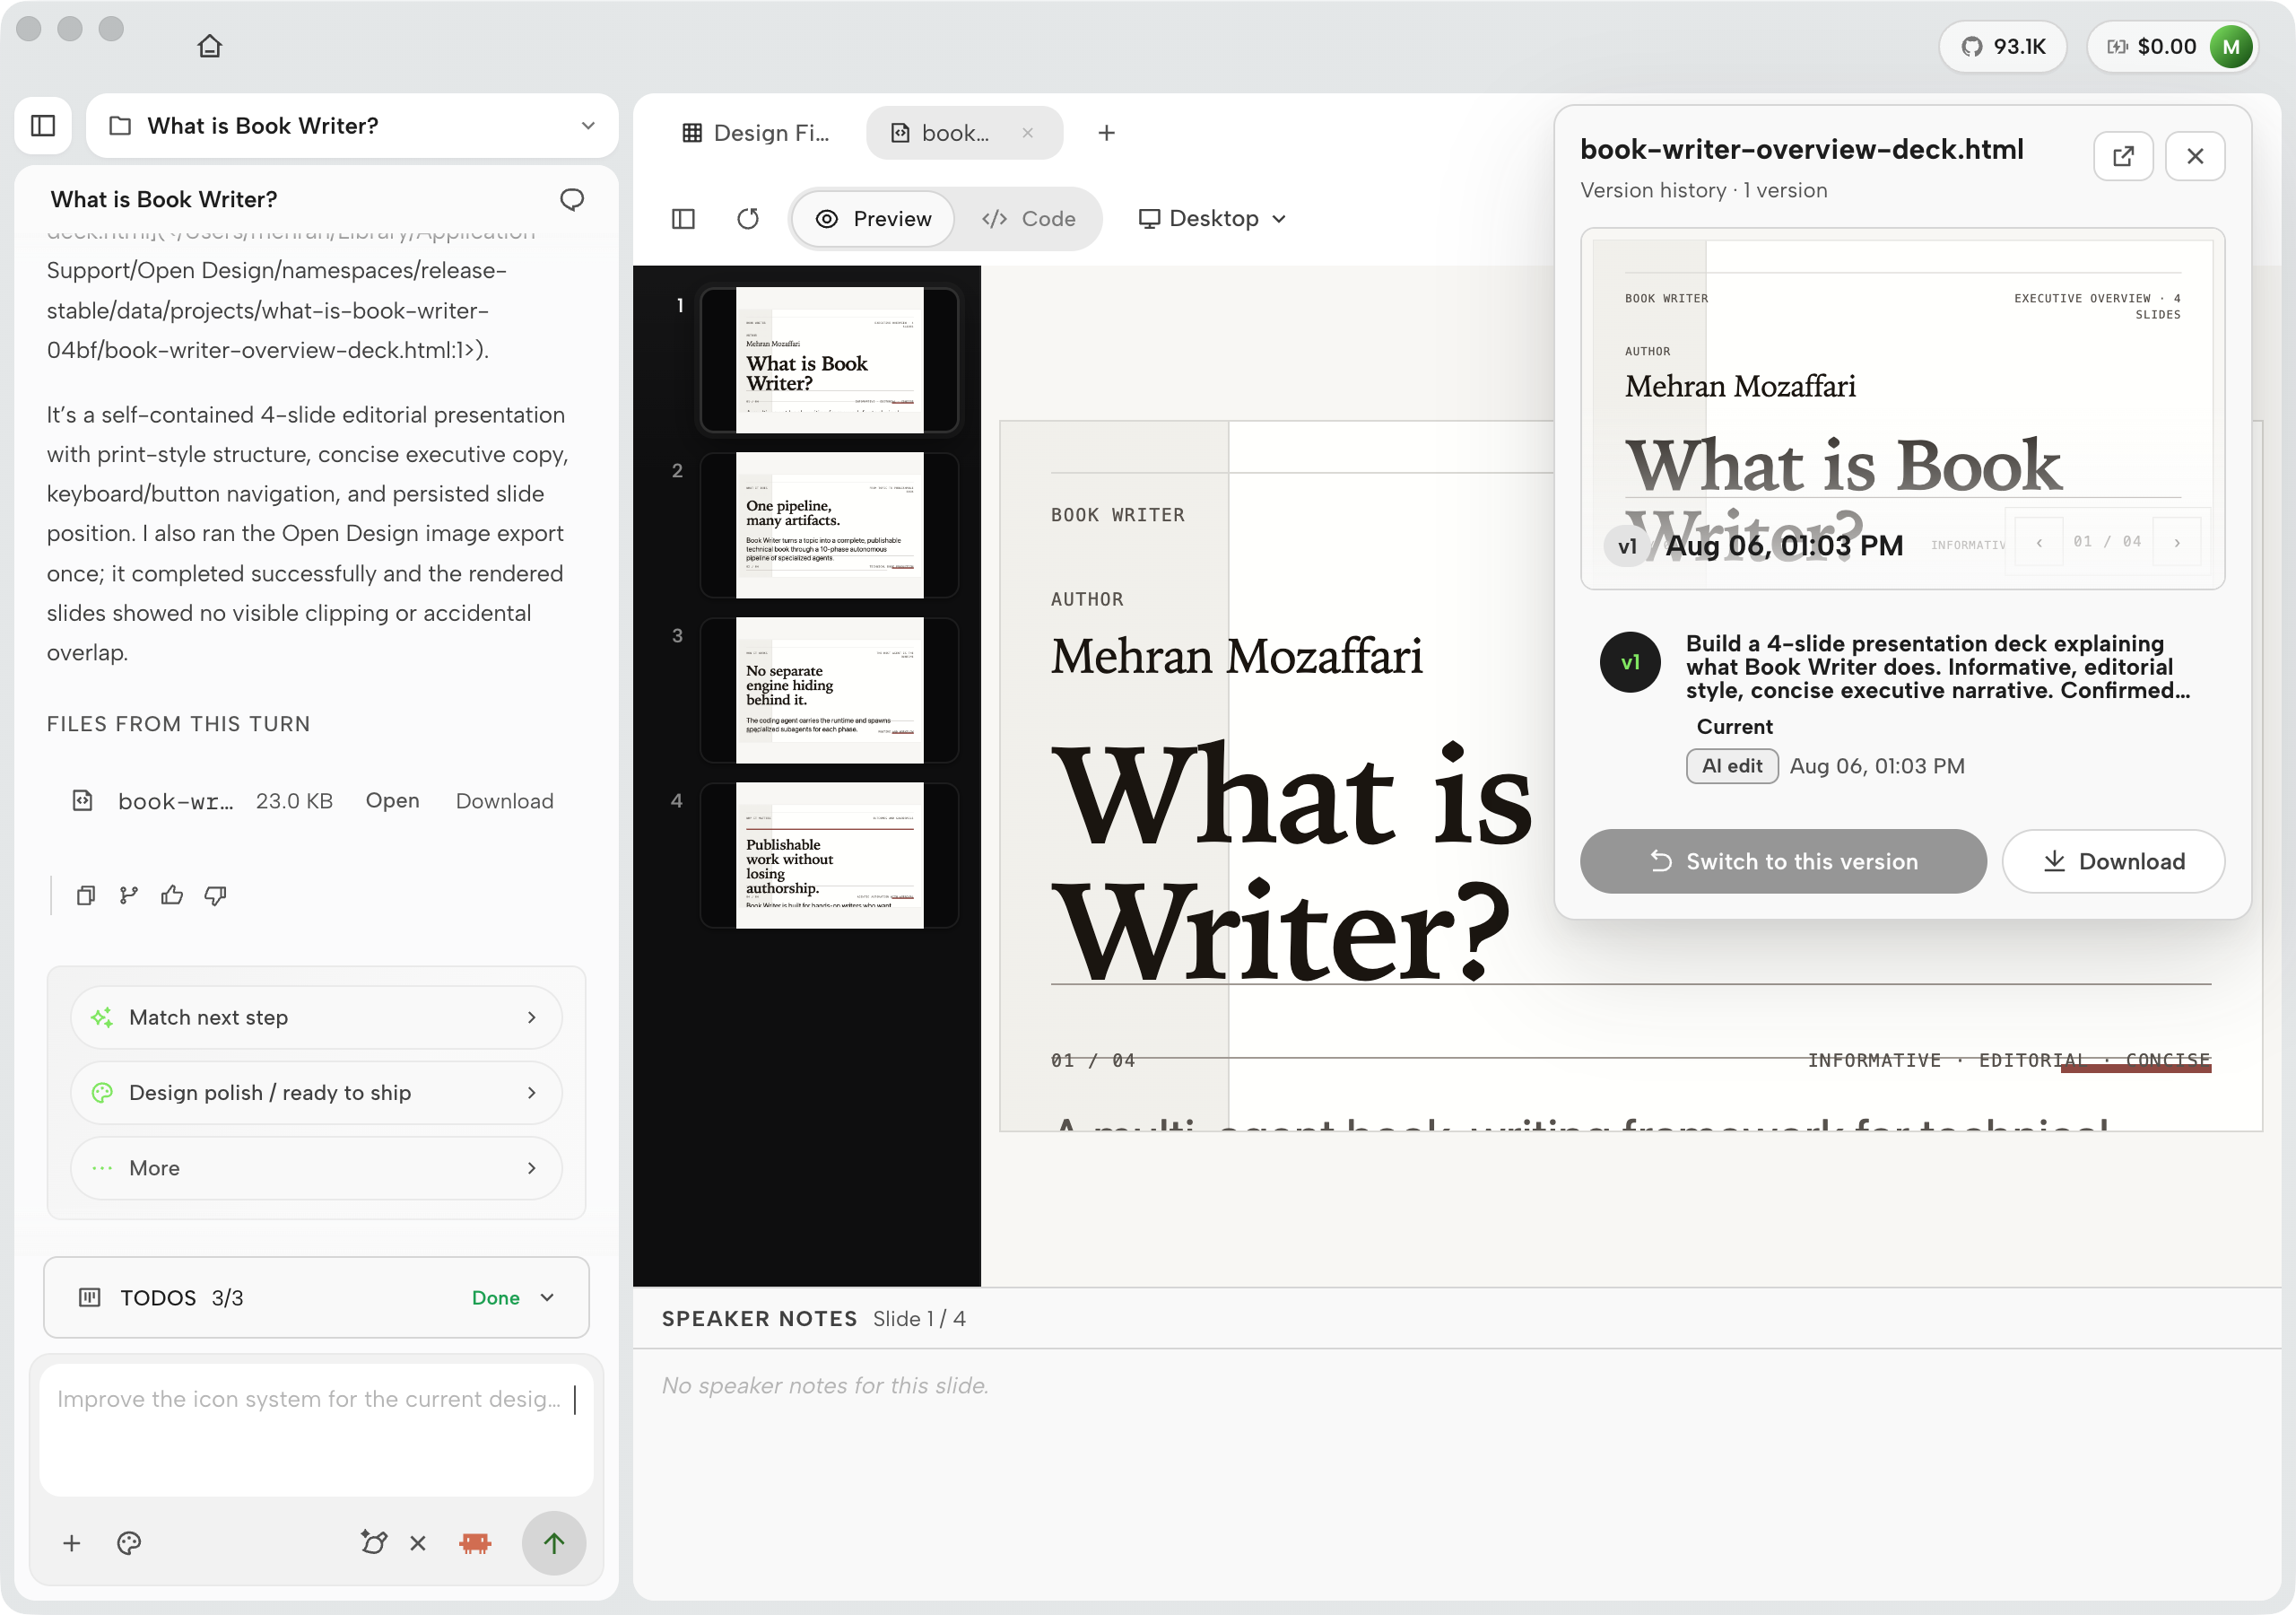Expand the More suggestions row
The width and height of the screenshot is (2296, 1615).
316,1167
